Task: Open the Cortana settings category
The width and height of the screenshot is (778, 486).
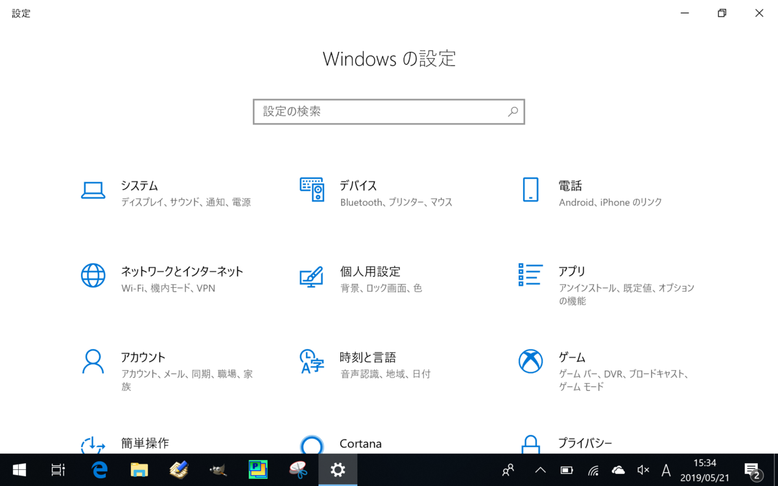Action: coord(341,444)
